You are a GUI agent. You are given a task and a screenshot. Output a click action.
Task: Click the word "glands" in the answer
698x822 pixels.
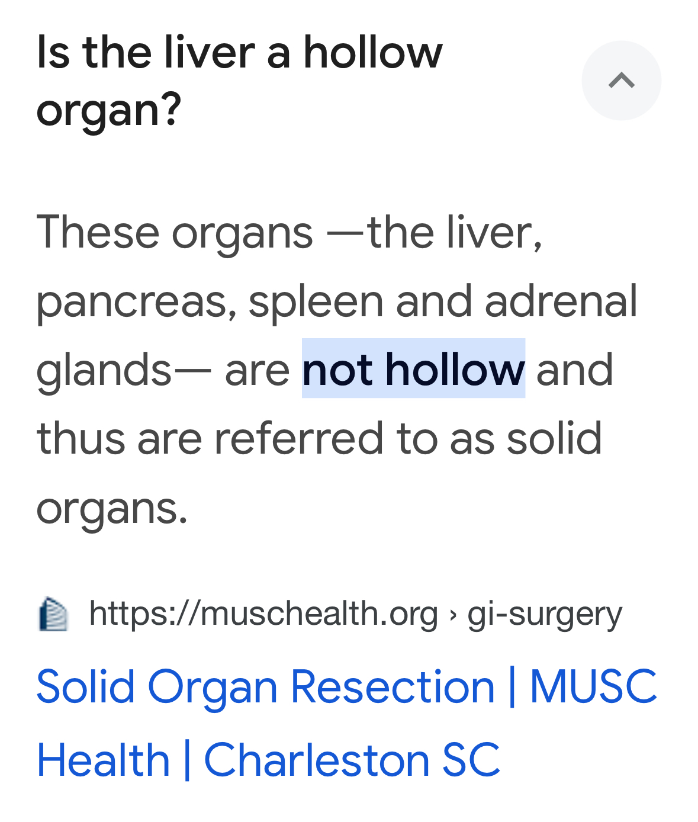[x=104, y=370]
